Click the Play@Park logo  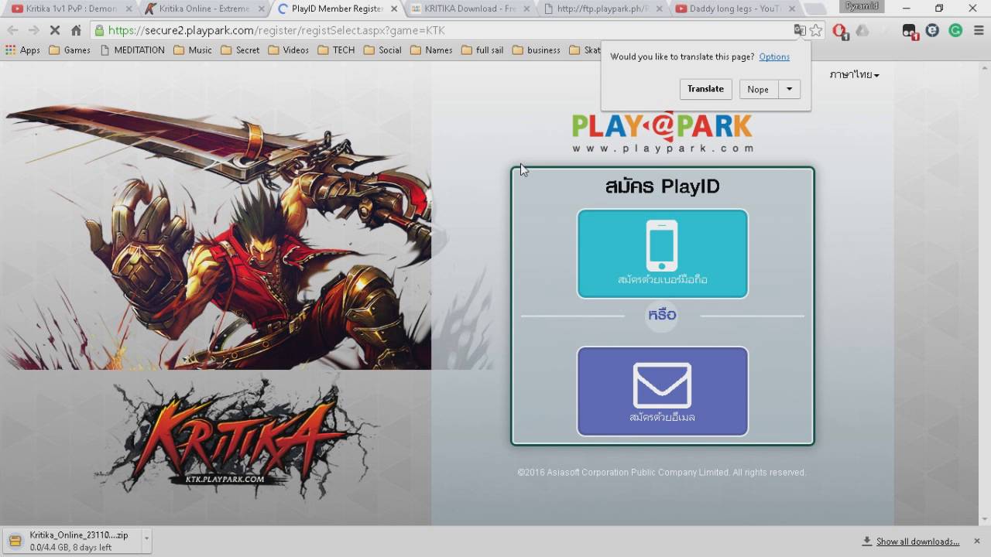pyautogui.click(x=662, y=133)
